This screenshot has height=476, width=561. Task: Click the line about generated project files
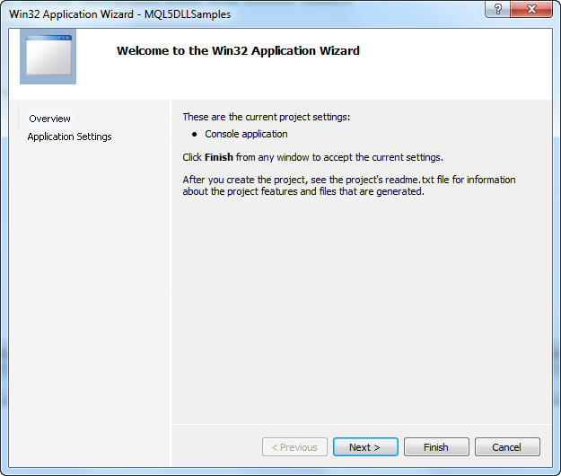click(x=303, y=191)
